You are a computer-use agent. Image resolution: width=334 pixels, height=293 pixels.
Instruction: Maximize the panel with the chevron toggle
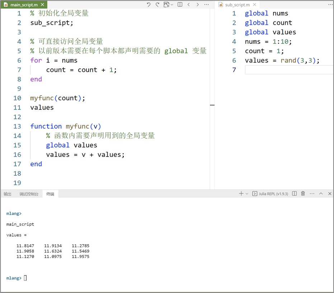(x=321, y=193)
